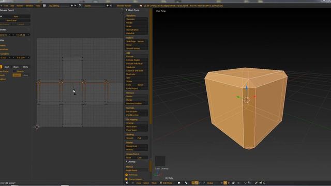
Task: Toggle the 3D manipulator widget
Action: tap(193, 183)
